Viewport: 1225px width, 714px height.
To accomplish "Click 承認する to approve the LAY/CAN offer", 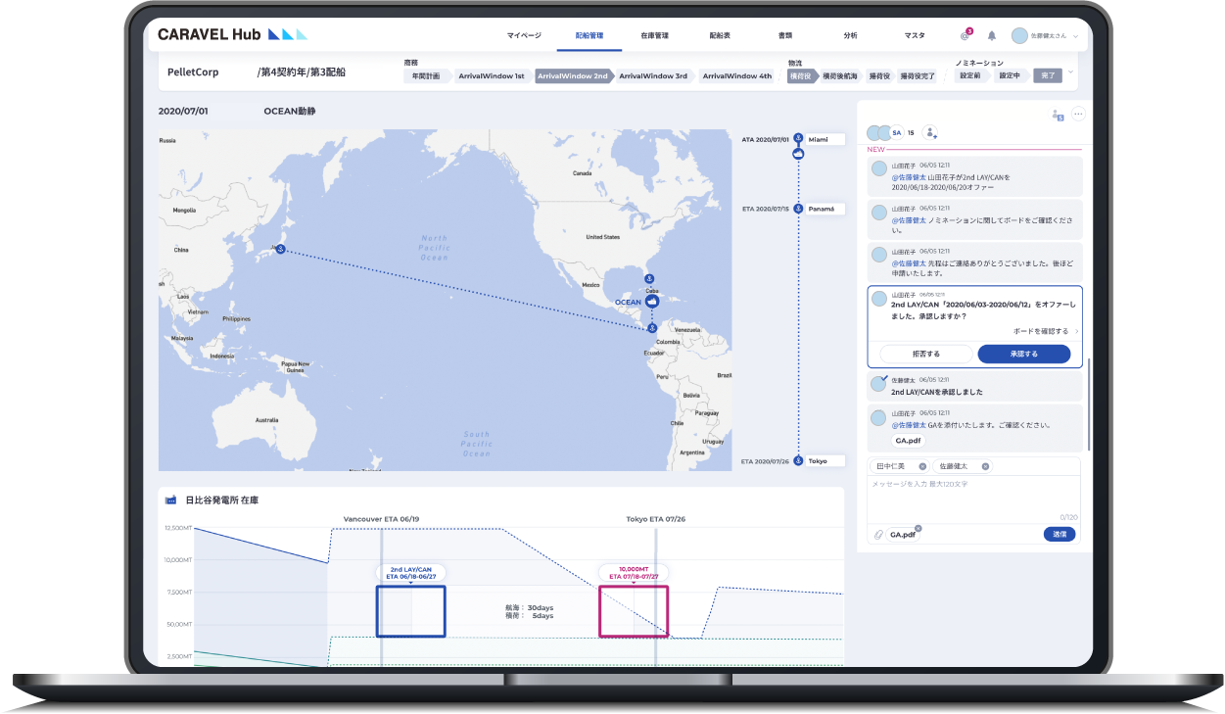I will click(1024, 354).
